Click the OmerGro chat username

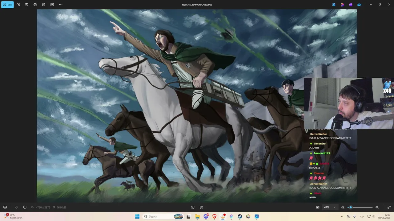click(x=320, y=144)
